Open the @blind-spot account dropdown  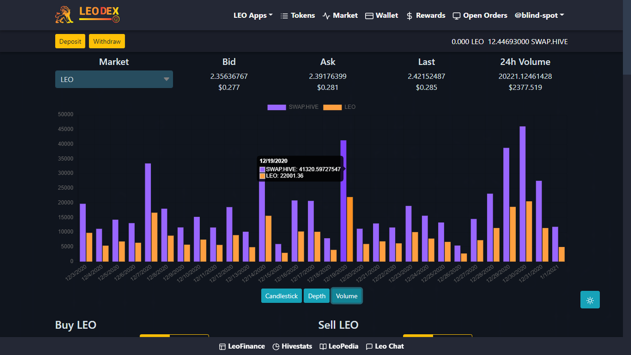click(539, 16)
